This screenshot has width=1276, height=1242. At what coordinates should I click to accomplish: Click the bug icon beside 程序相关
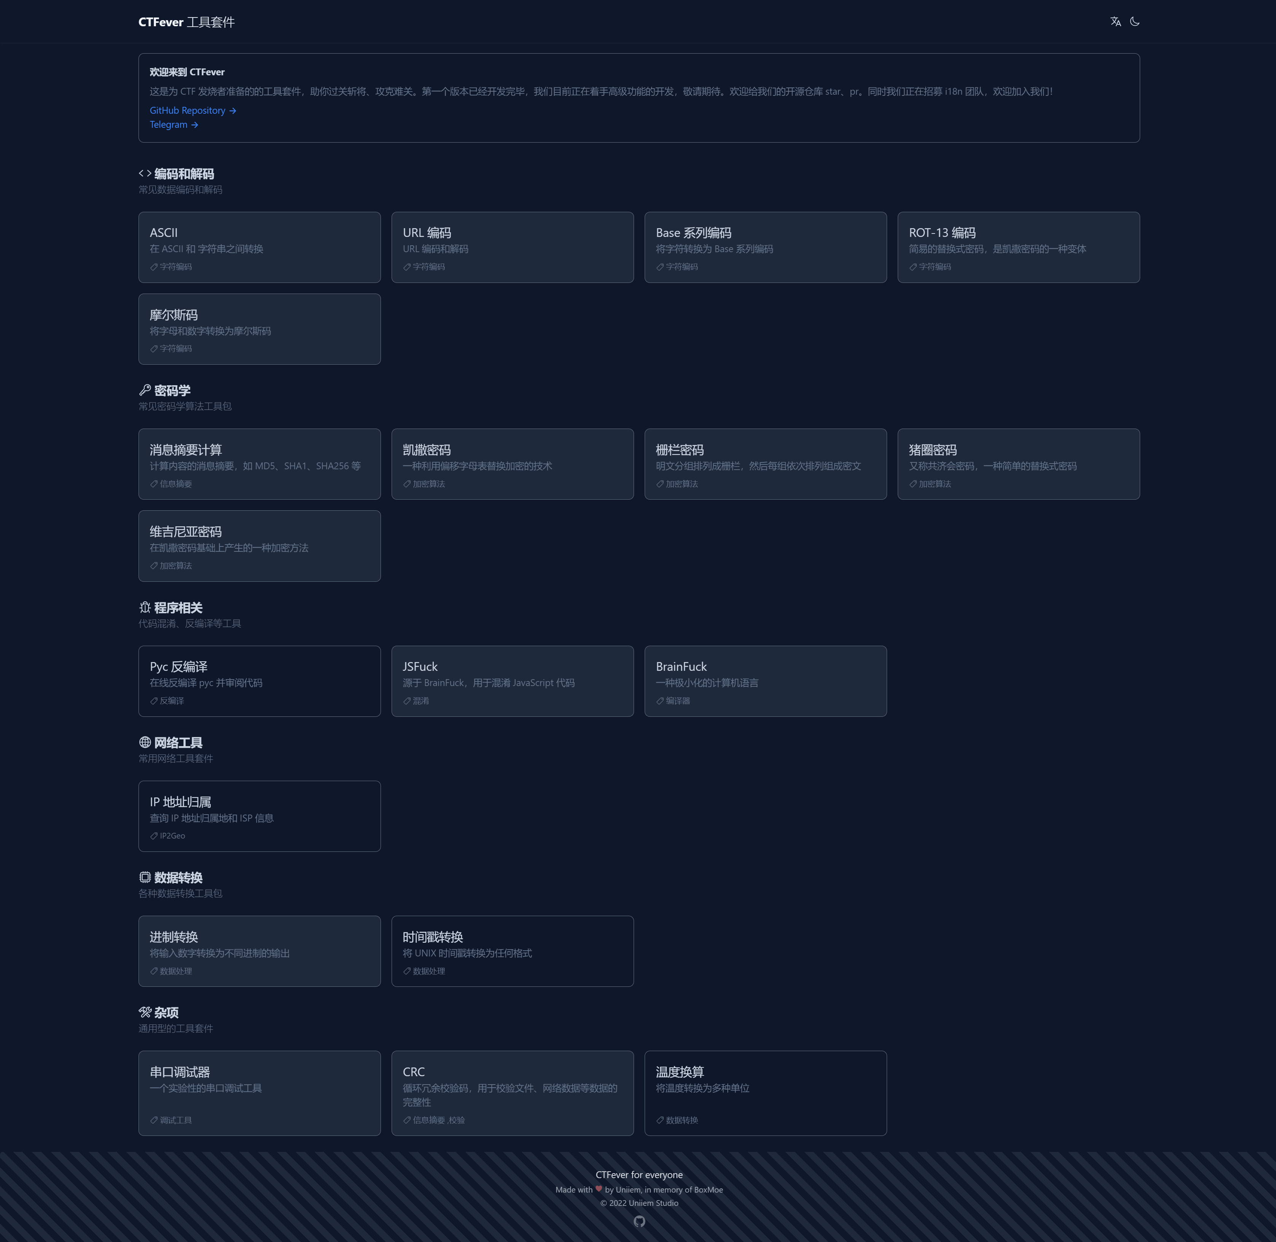tap(145, 607)
